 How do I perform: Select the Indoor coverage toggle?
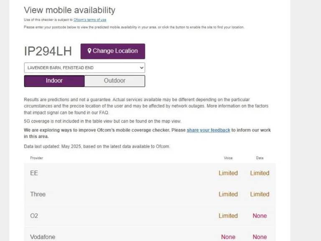(54, 81)
